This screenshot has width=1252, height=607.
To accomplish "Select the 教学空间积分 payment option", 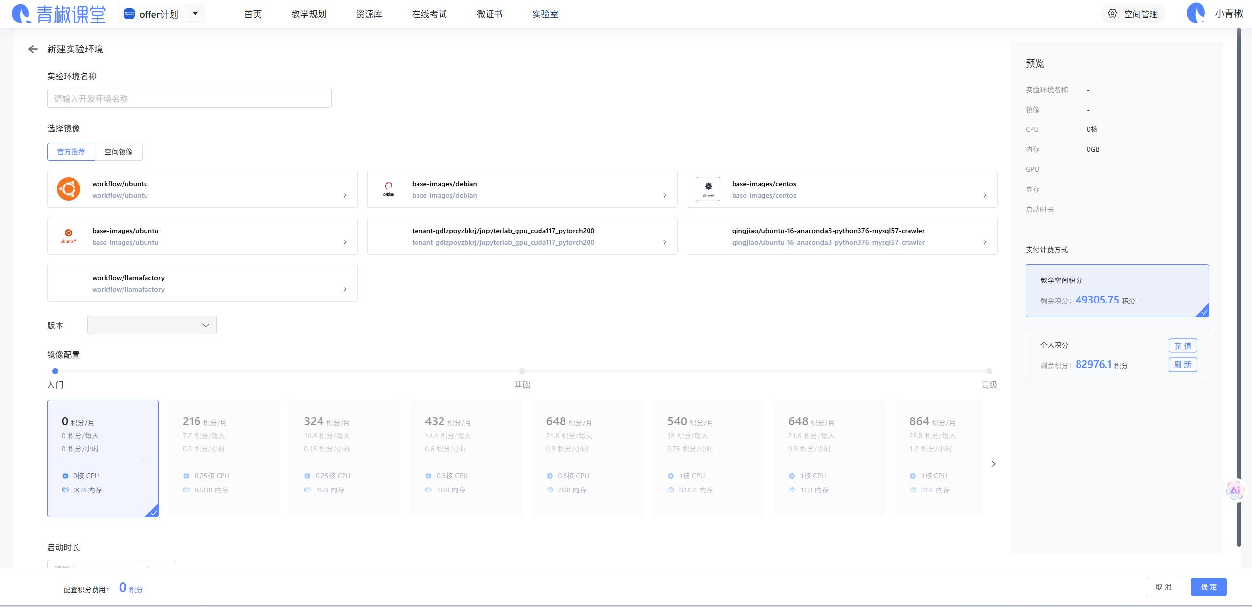I will pyautogui.click(x=1117, y=290).
